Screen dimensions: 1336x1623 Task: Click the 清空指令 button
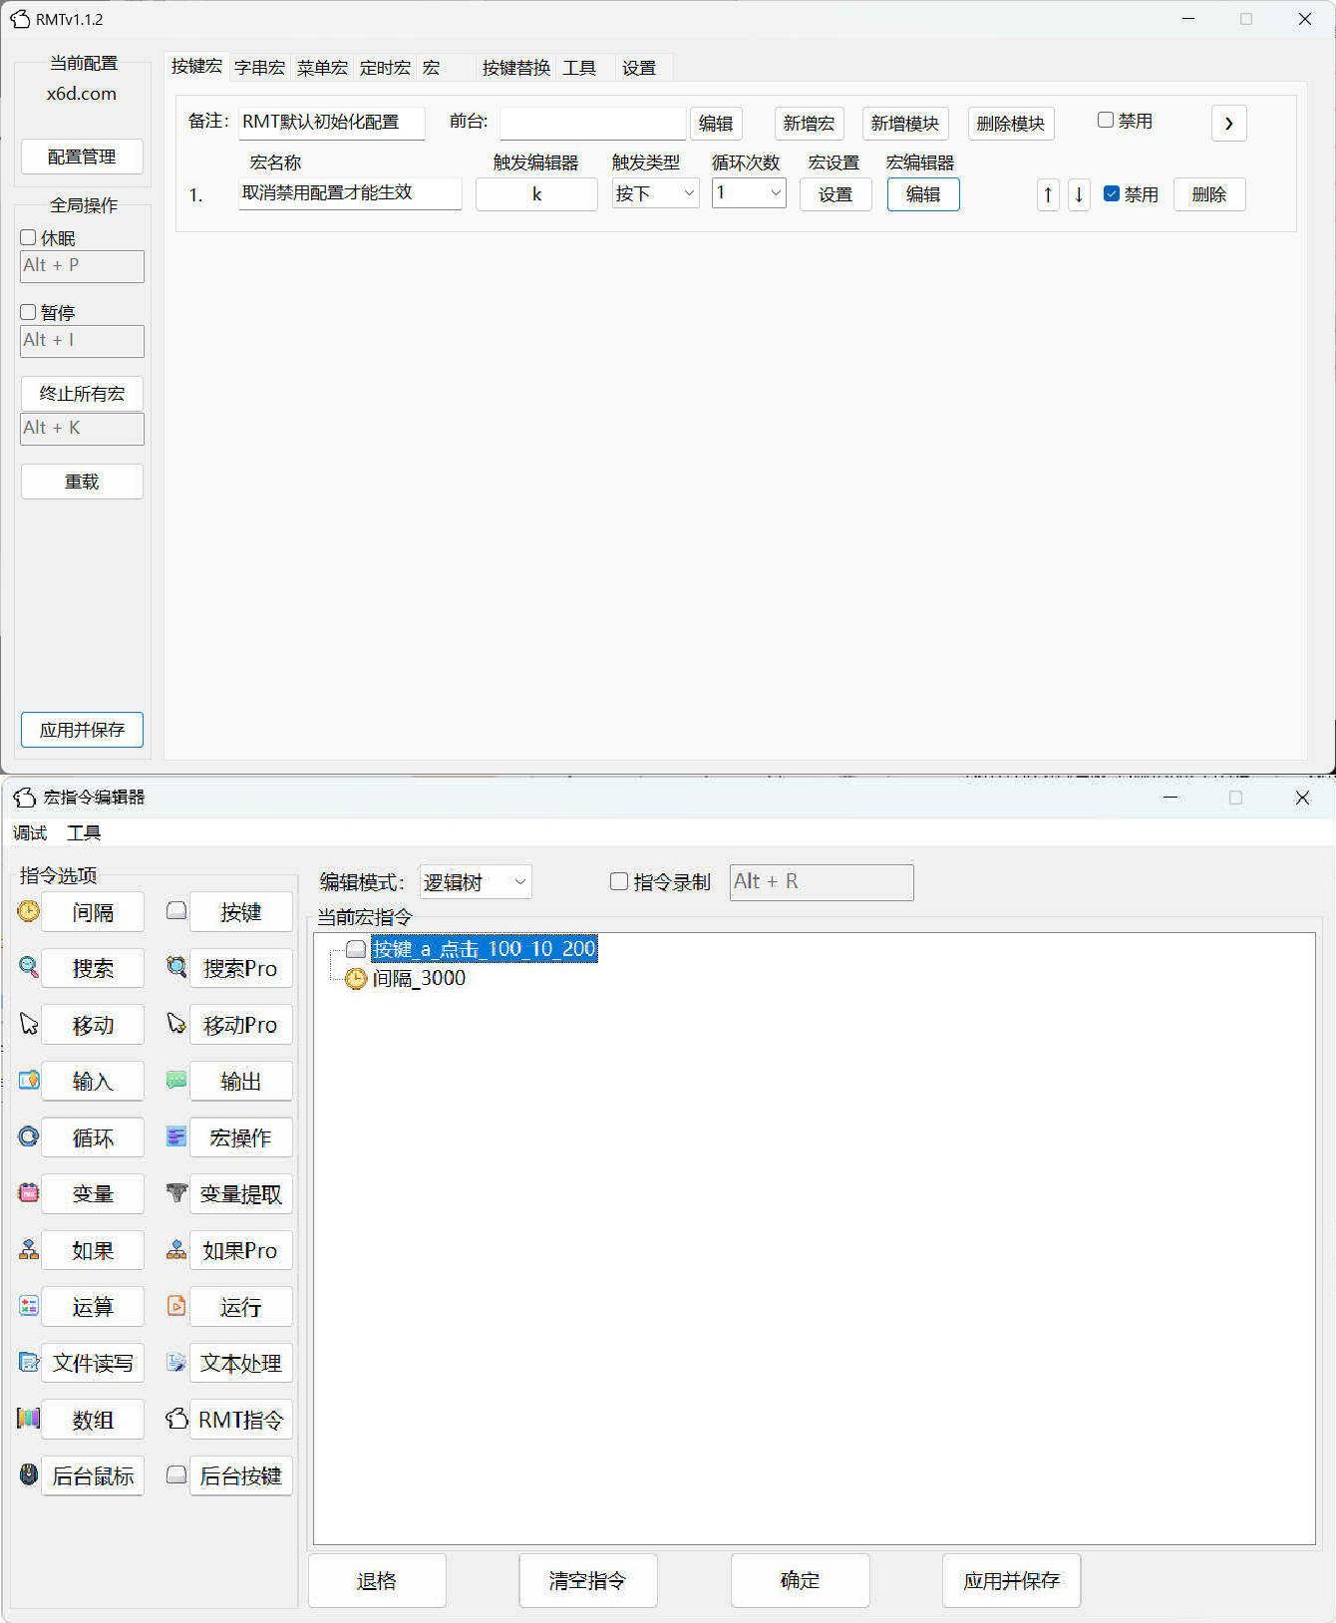(x=587, y=1580)
